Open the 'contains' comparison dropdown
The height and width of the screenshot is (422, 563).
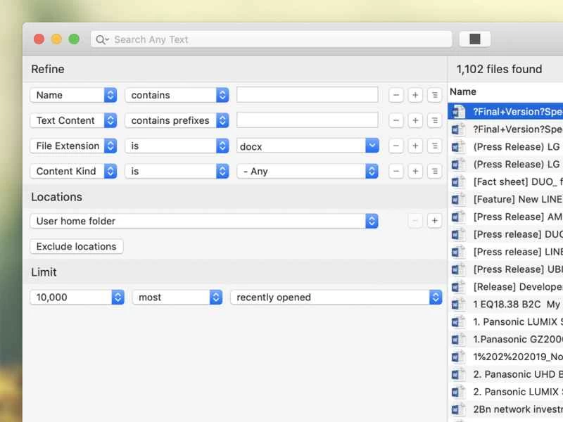pos(177,94)
